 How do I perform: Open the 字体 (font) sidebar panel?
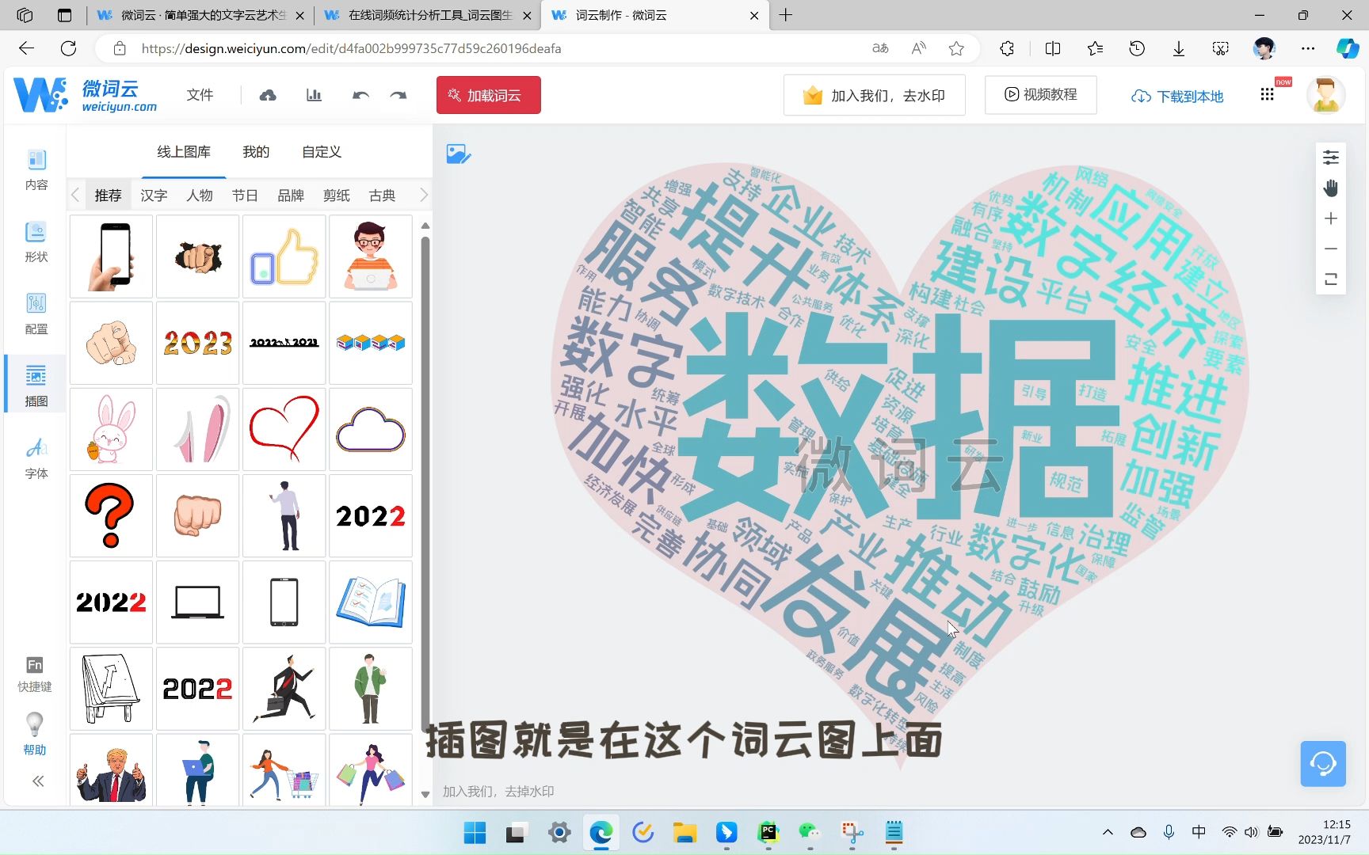(x=36, y=458)
